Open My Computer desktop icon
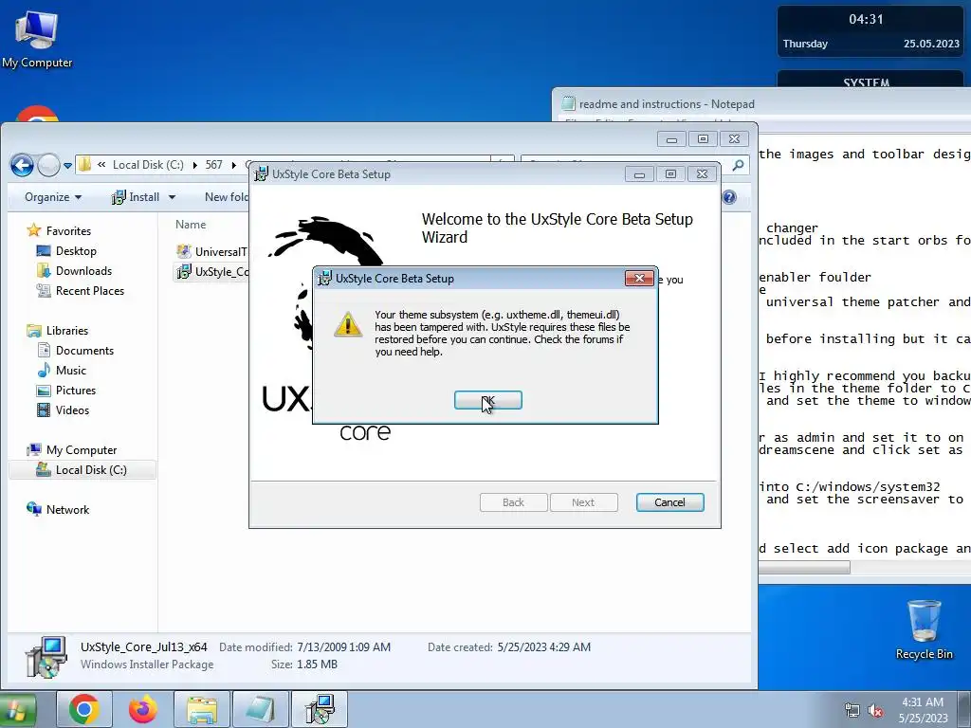971x728 pixels. pos(37,39)
